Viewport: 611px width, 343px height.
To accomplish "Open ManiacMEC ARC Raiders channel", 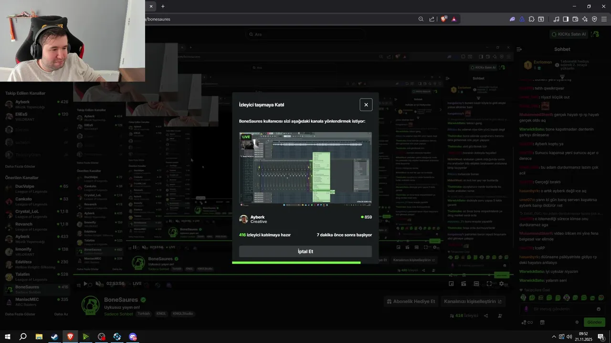I will pyautogui.click(x=36, y=302).
